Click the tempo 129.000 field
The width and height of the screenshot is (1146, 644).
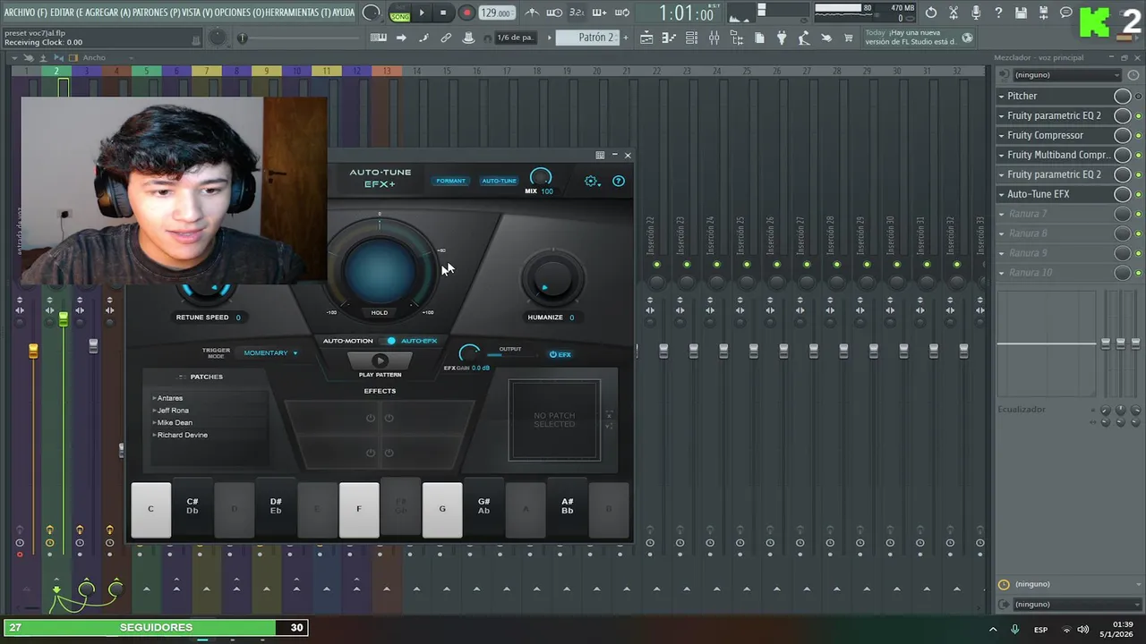(495, 13)
